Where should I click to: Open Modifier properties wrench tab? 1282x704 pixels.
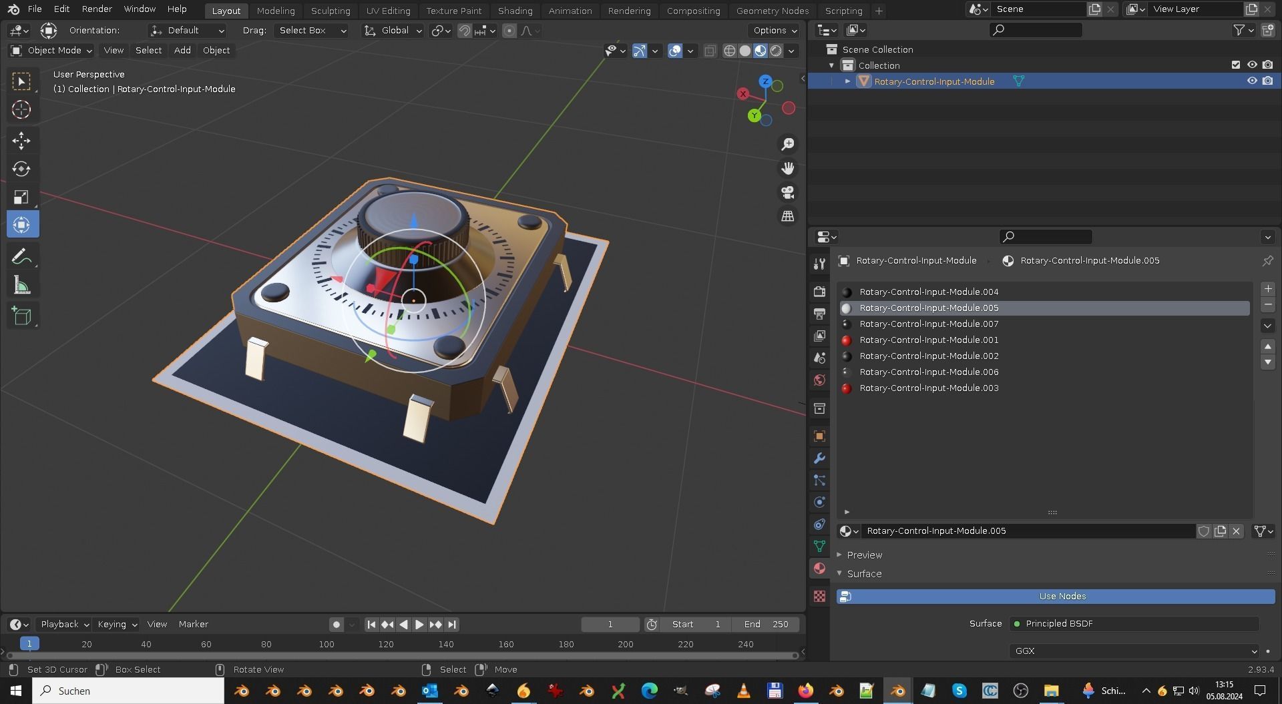point(819,458)
